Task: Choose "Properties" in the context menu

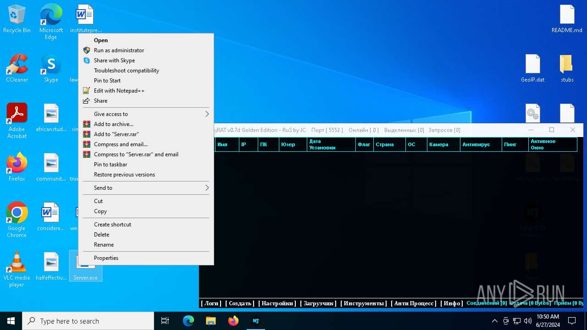Action: [106, 258]
